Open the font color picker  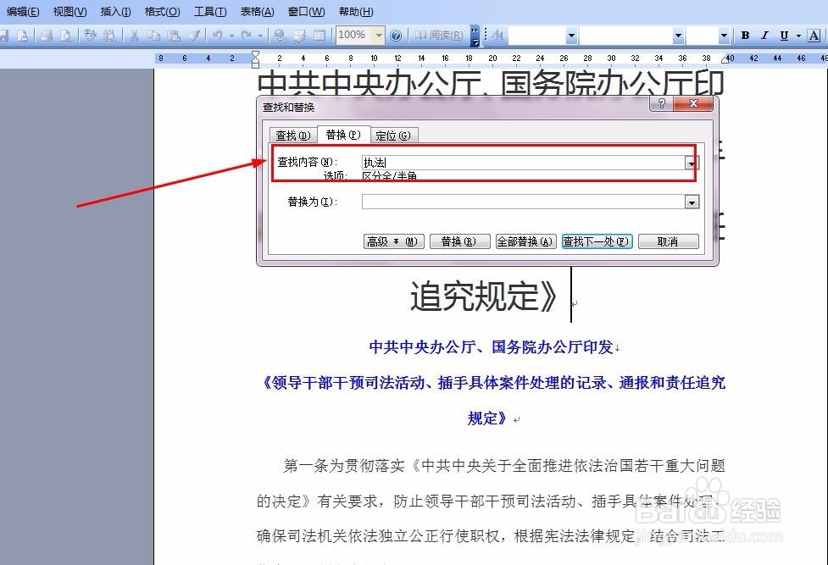[815, 36]
